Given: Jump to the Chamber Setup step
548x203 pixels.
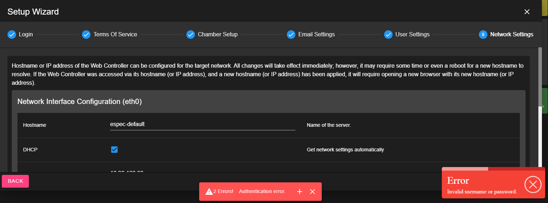Looking at the screenshot, I should tap(212, 35).
